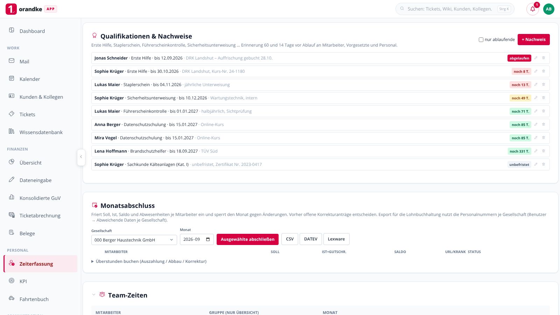560x315 pixels.
Task: Open Wissensdatenbank in sidebar
Action: click(40, 132)
